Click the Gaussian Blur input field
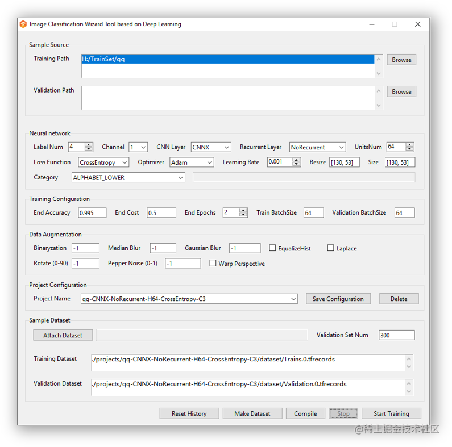The width and height of the screenshot is (452, 447). (245, 248)
